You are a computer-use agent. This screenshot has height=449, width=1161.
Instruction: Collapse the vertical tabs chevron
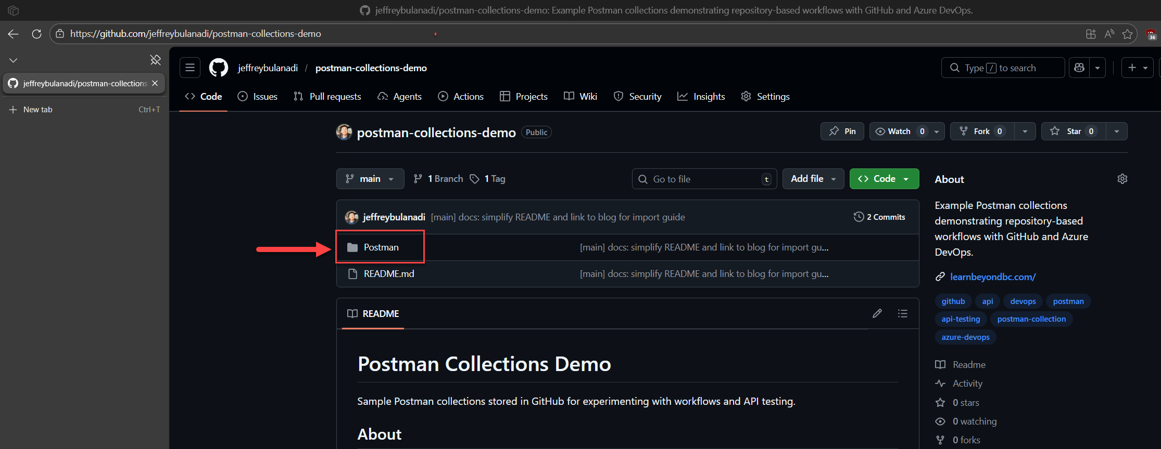pos(14,60)
